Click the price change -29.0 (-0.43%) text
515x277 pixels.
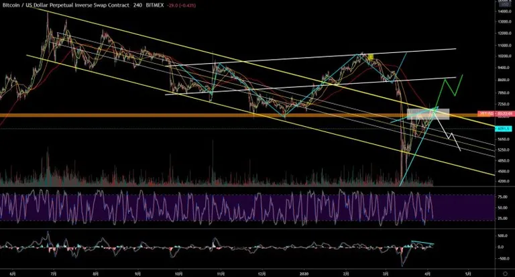[181, 5]
